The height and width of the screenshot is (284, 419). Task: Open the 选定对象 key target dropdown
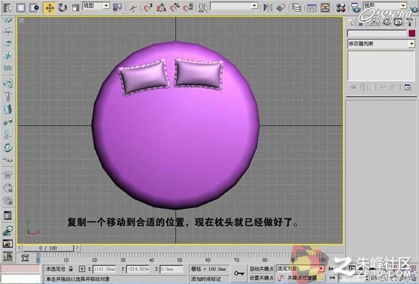(300, 269)
